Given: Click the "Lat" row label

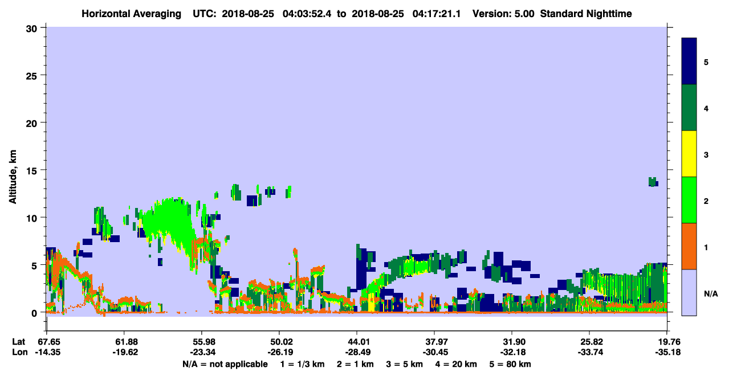Looking at the screenshot, I should 19,342.
